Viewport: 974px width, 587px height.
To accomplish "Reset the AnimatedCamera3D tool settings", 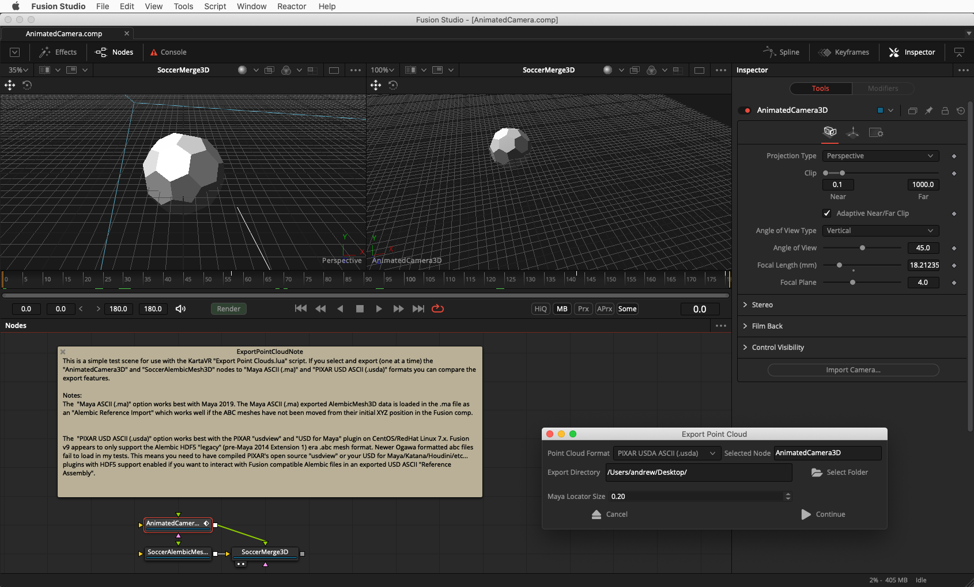I will click(961, 110).
